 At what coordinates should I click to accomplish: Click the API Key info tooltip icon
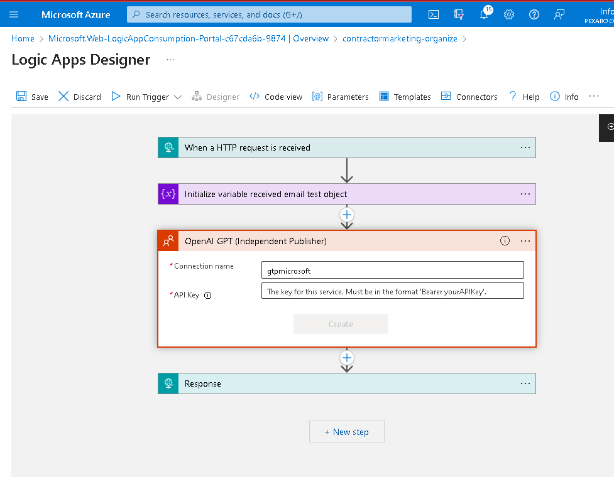tap(208, 295)
